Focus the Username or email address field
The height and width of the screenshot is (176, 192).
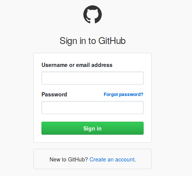pyautogui.click(x=93, y=78)
